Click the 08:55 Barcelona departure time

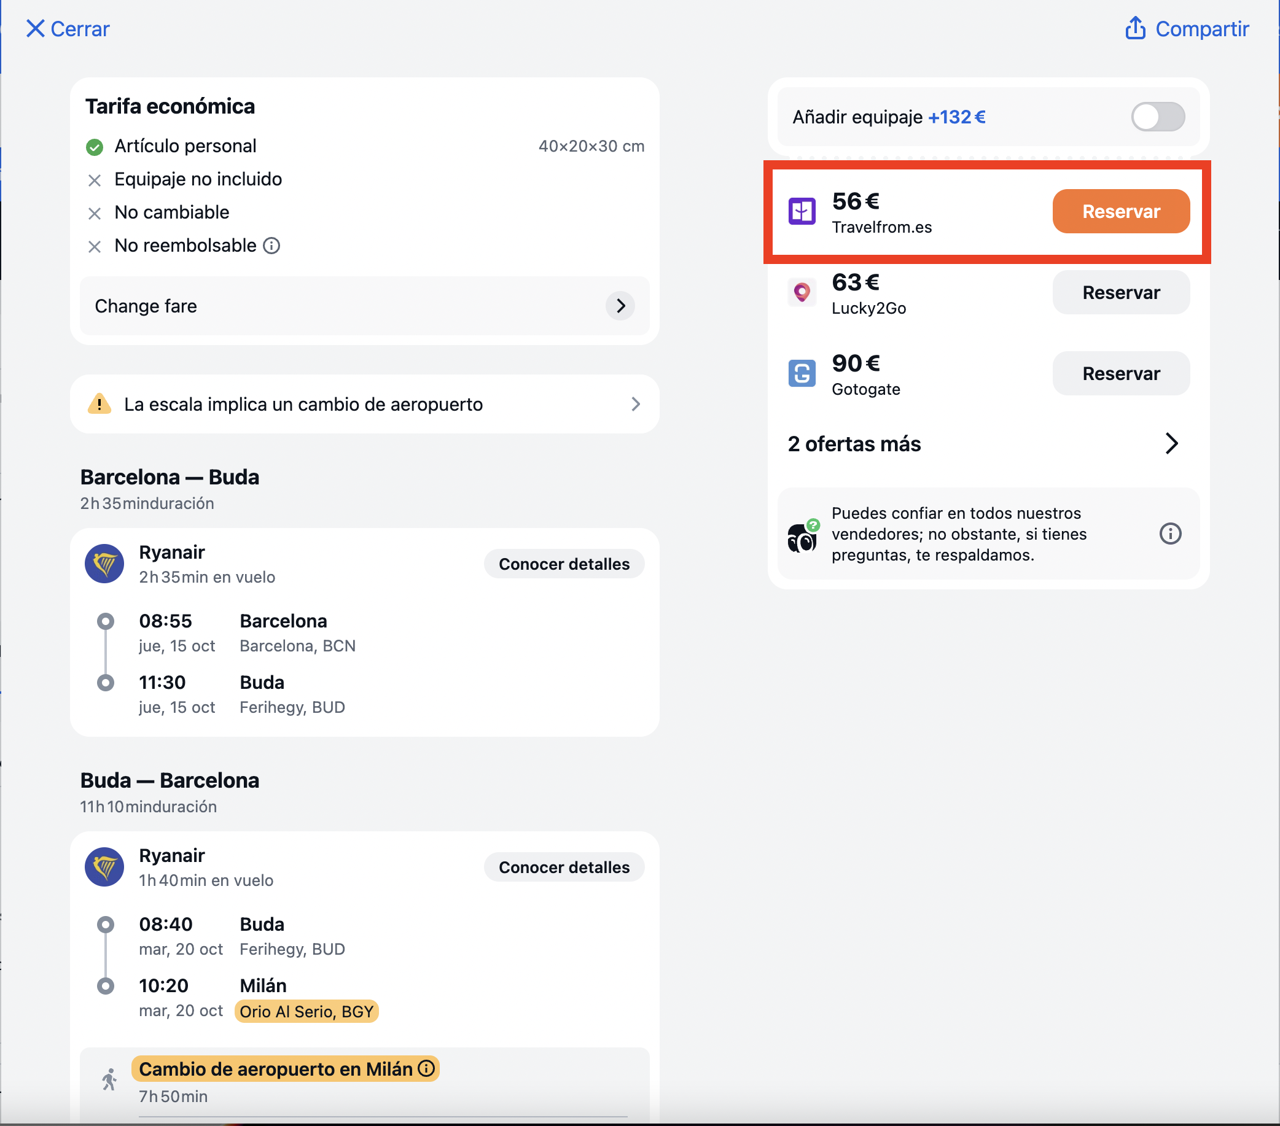165,621
